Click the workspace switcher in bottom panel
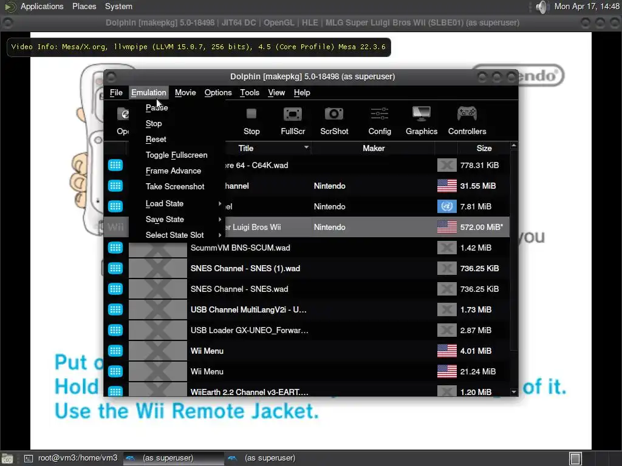622x466 pixels. (x=575, y=459)
